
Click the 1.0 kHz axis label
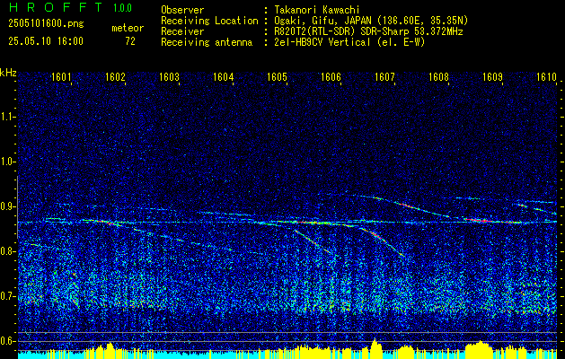click(x=7, y=162)
